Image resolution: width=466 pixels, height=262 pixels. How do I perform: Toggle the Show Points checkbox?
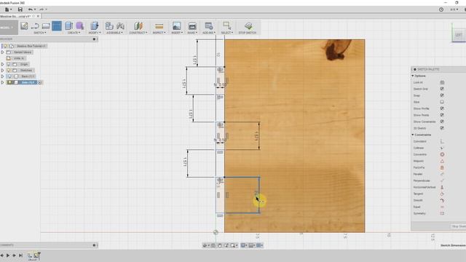point(442,115)
